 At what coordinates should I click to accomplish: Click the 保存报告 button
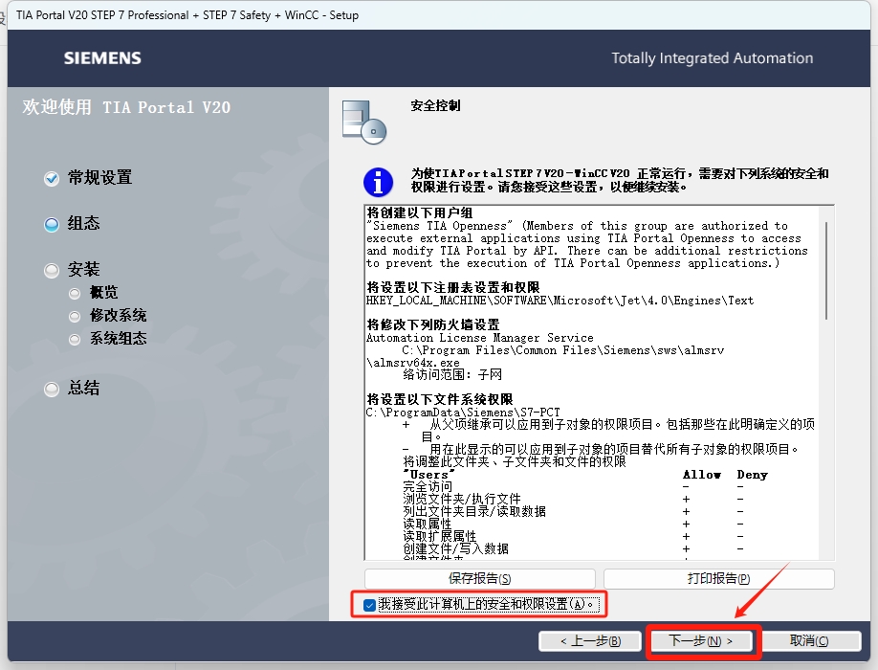click(478, 578)
